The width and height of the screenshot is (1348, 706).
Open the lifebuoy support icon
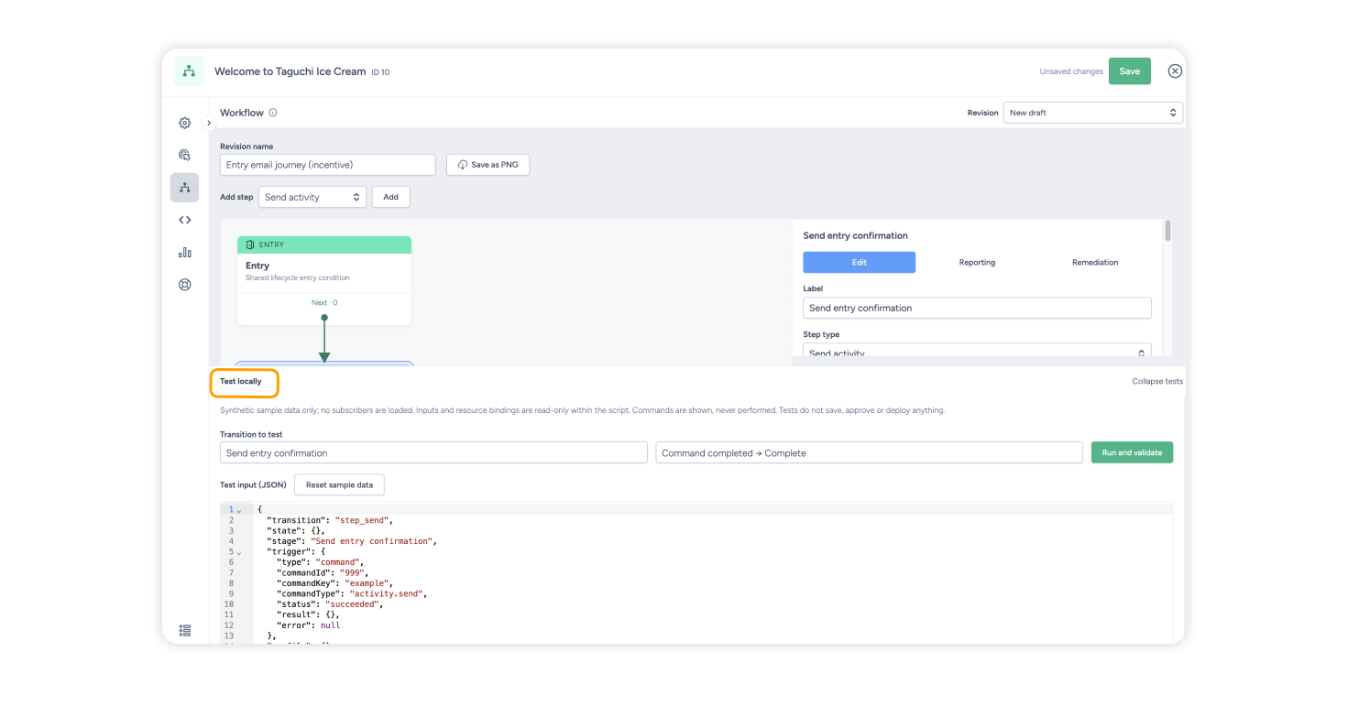[x=184, y=285]
